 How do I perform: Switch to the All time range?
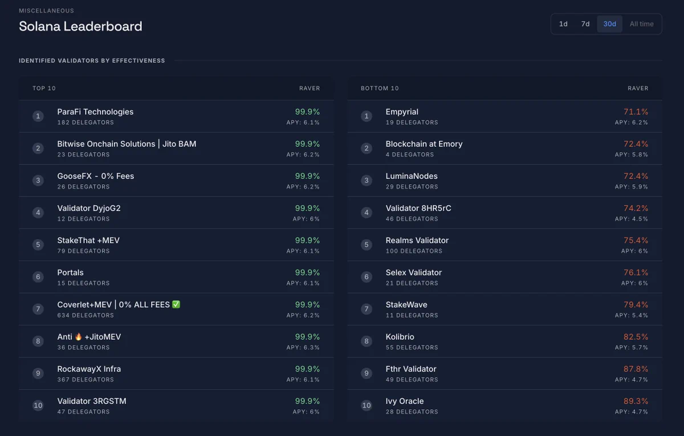(642, 24)
